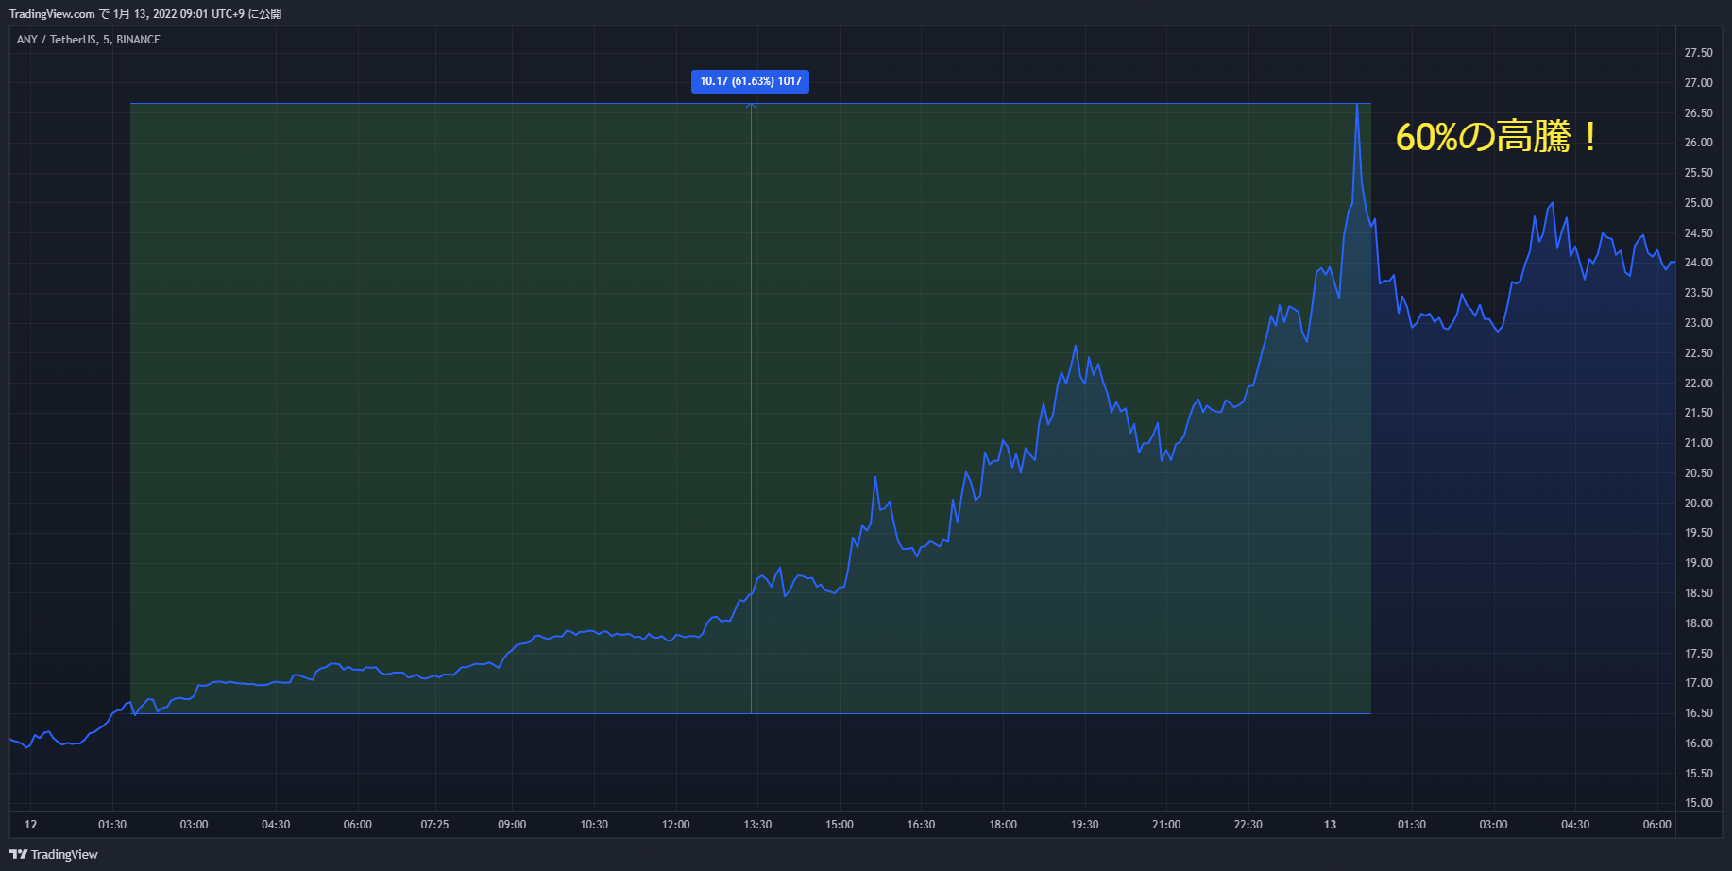Image resolution: width=1732 pixels, height=871 pixels.
Task: Click the 27.50 price axis label
Action: tap(1698, 53)
